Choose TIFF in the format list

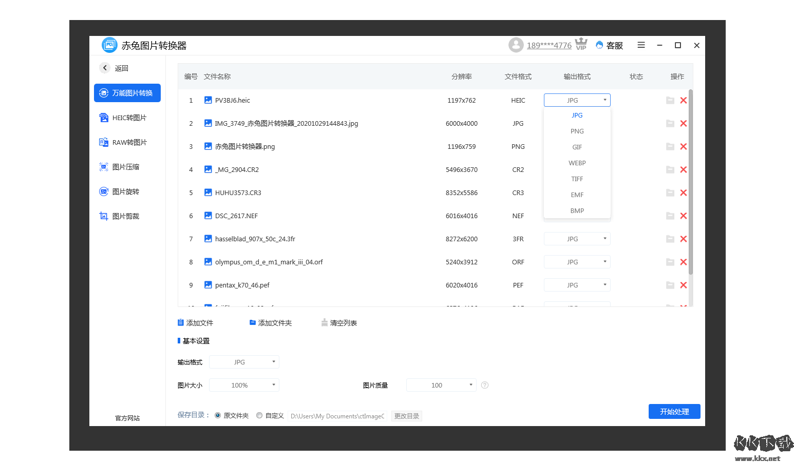coord(577,179)
